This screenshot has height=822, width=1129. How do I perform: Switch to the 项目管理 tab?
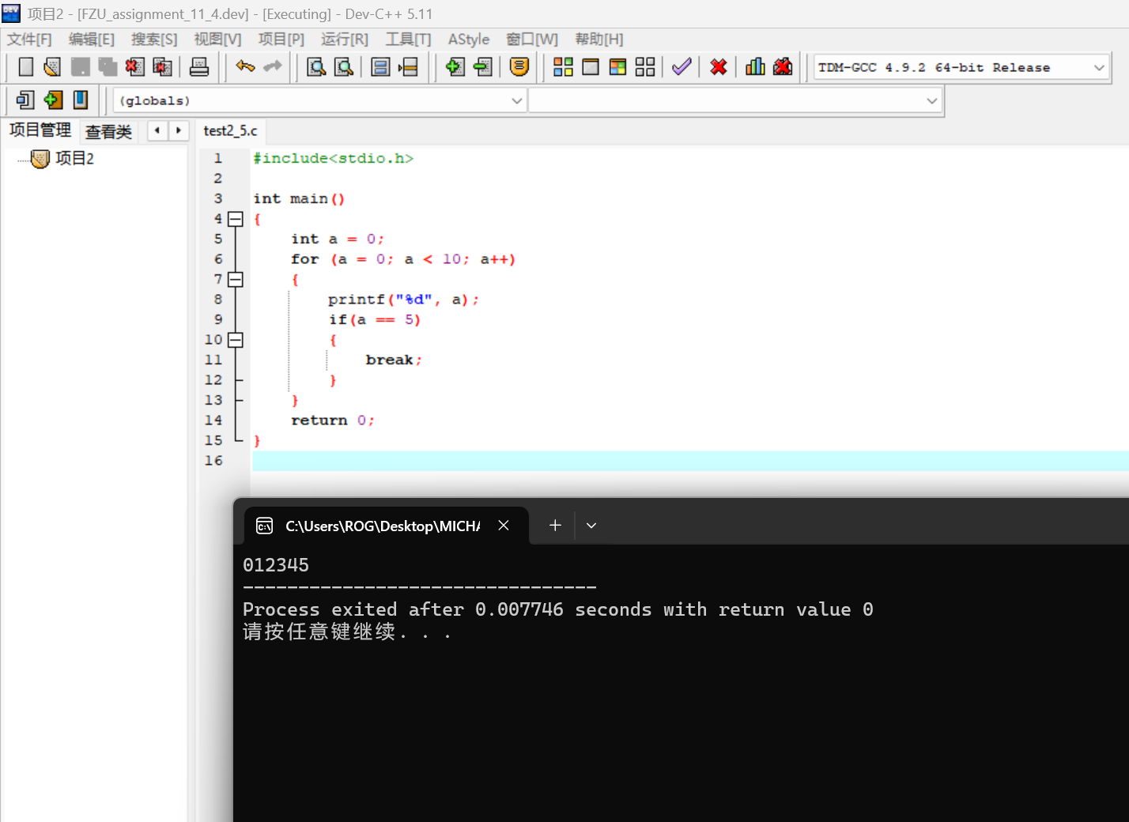coord(40,130)
